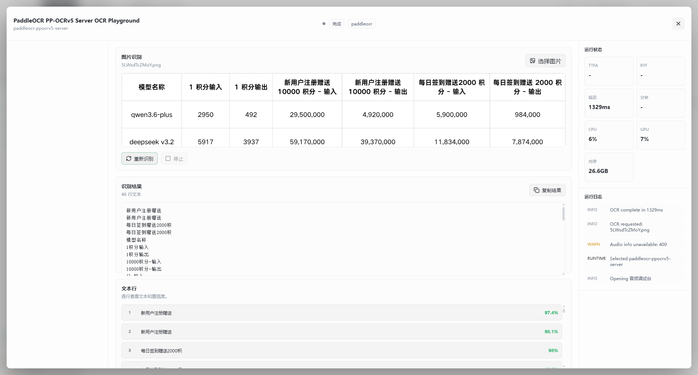This screenshot has height=375, width=698.
Task: Click the 运行状态 heading
Action: click(593, 49)
